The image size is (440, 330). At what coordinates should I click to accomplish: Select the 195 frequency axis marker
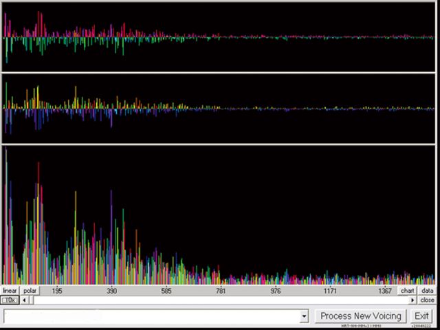point(57,291)
